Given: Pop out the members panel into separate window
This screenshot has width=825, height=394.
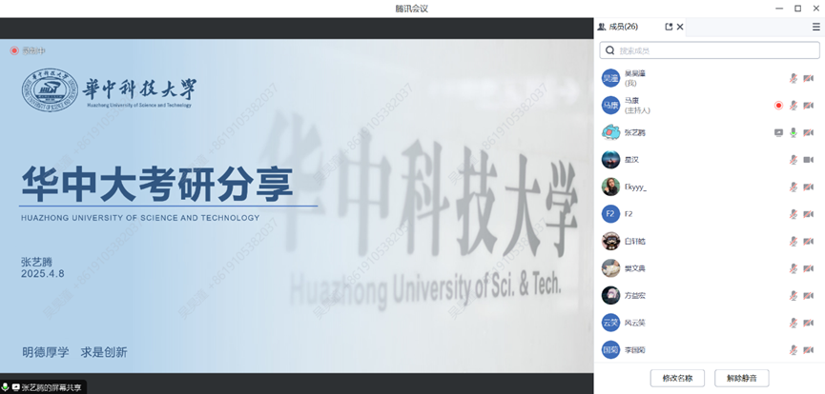Looking at the screenshot, I should coord(669,27).
